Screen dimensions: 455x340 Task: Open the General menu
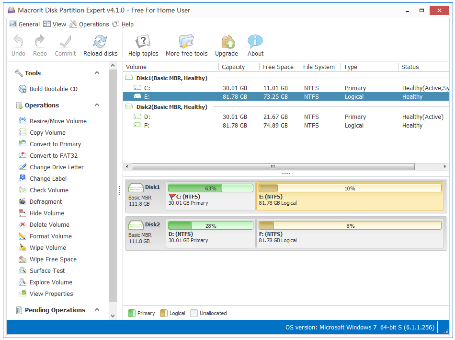tap(29, 24)
